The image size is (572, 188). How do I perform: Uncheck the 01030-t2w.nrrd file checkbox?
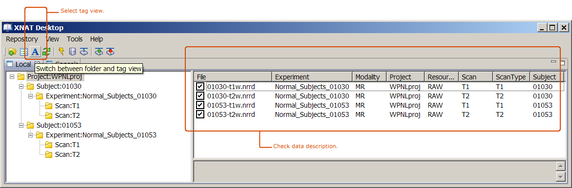[200, 96]
